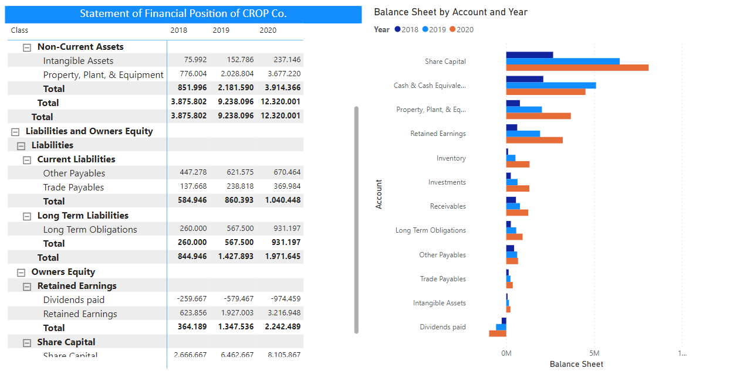Select Property, Plant, & Equipment row
730x378 pixels.
[103, 74]
